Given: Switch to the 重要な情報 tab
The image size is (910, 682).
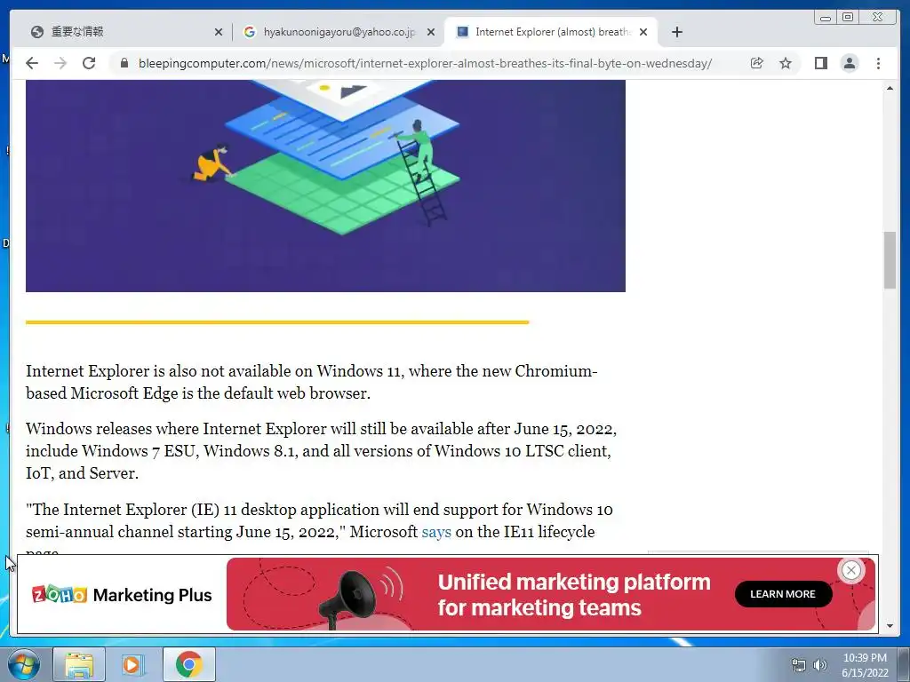Looking at the screenshot, I should click(122, 32).
